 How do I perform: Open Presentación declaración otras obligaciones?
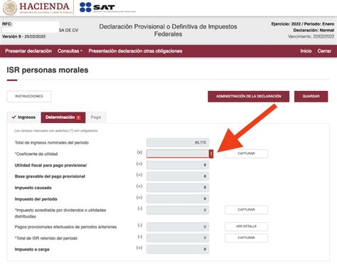pos(135,51)
